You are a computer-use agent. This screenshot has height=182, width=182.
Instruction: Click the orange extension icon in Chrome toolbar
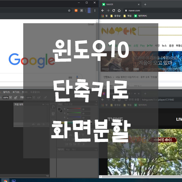coord(76,10)
